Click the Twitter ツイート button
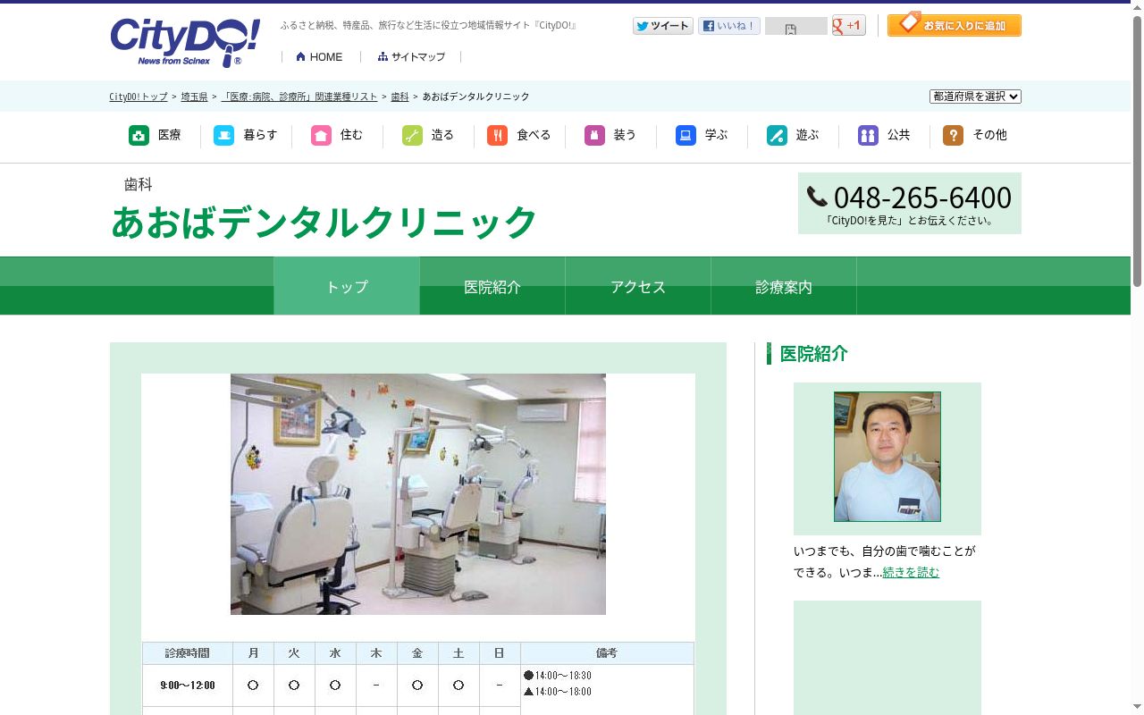This screenshot has height=715, width=1144. 663,26
